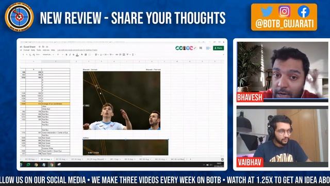Image resolution: width=330 pixels, height=186 pixels.
Task: Open the text color picker
Action: point(77,55)
